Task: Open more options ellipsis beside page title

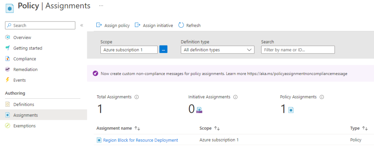Action: pos(101,6)
